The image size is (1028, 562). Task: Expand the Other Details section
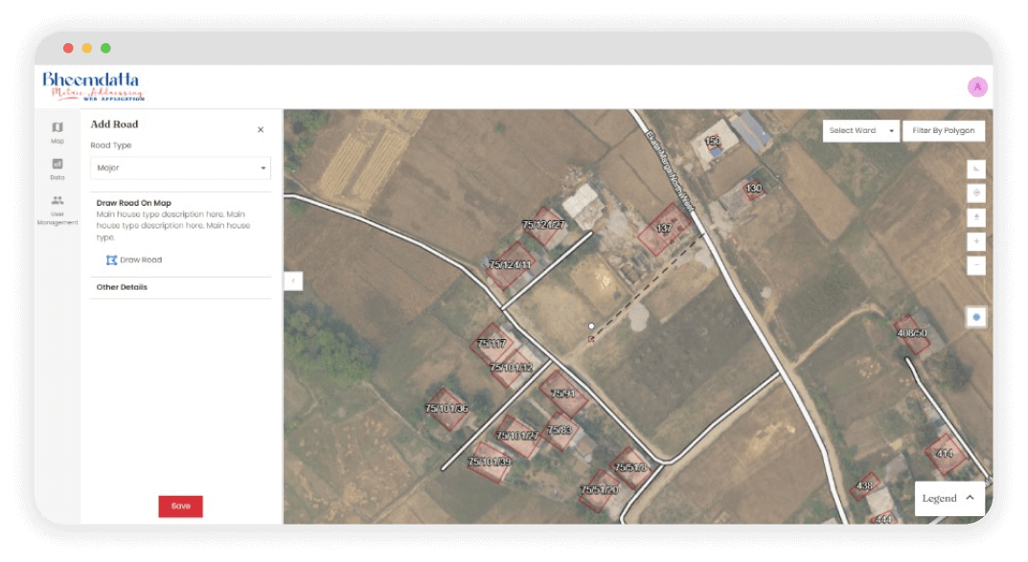pos(122,287)
